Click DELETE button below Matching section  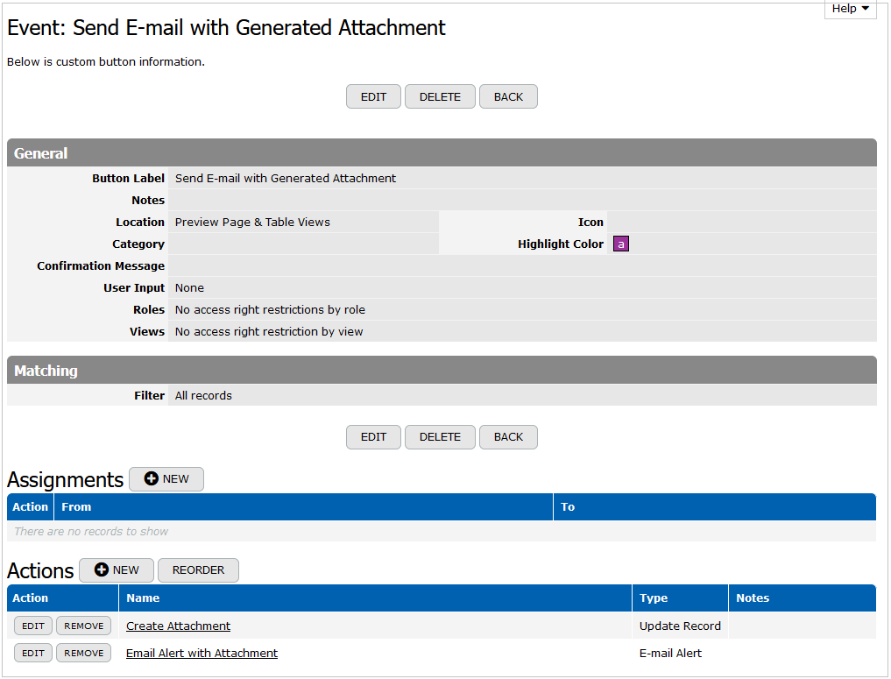[x=440, y=437]
